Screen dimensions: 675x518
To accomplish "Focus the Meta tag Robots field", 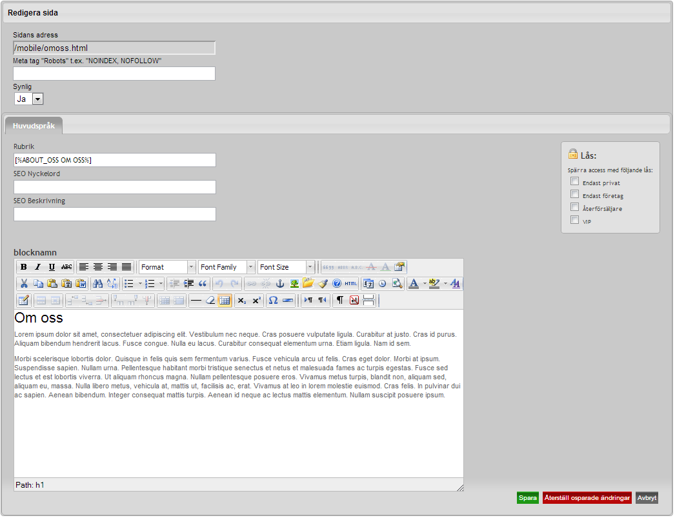I will tap(114, 74).
